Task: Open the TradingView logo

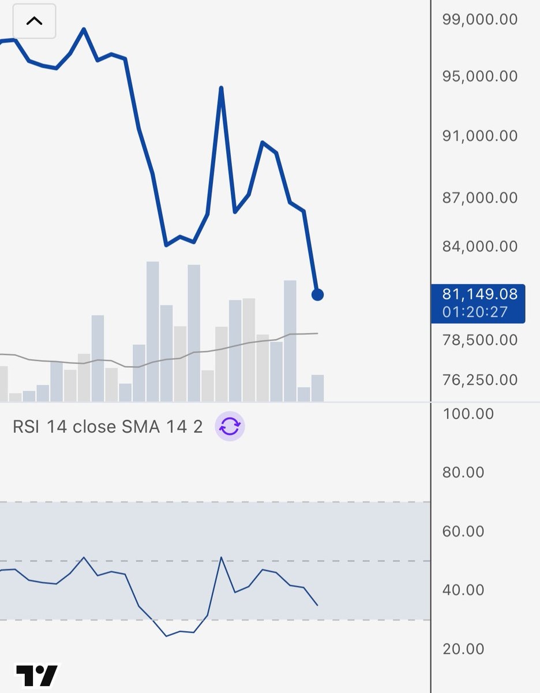Action: click(x=37, y=675)
